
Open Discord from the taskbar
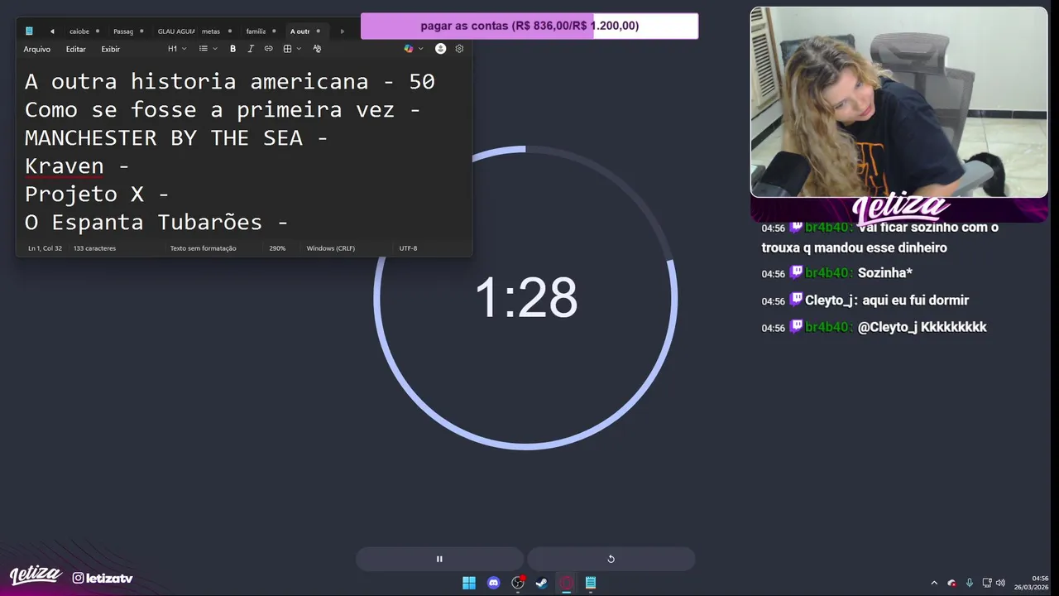tap(494, 583)
